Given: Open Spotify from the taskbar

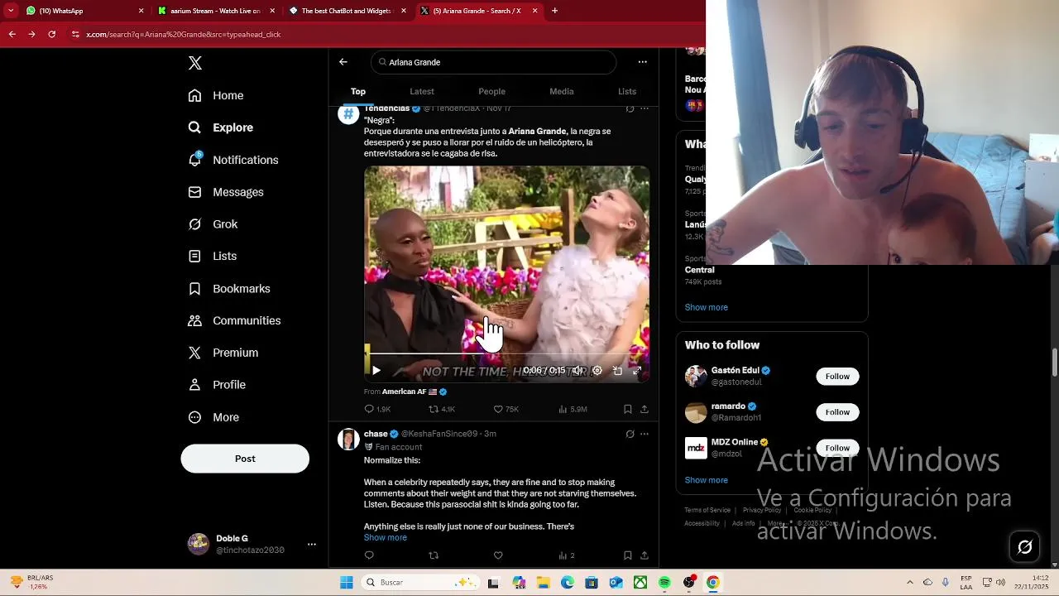Looking at the screenshot, I should click(x=664, y=583).
